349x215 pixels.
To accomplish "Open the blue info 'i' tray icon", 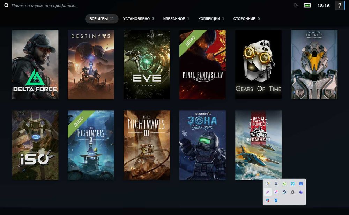I will [x=301, y=184].
